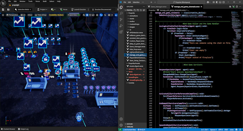Click the Content Browser folder icon

[x=8, y=10]
